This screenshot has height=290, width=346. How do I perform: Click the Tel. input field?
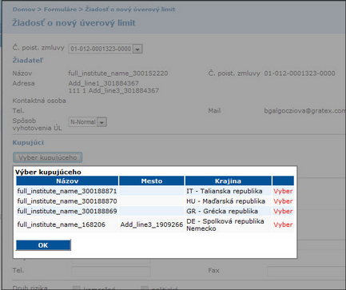tap(111, 272)
